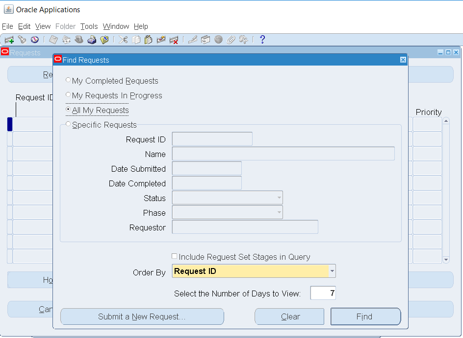Click the Request ID input field
The width and height of the screenshot is (463, 338).
212,139
